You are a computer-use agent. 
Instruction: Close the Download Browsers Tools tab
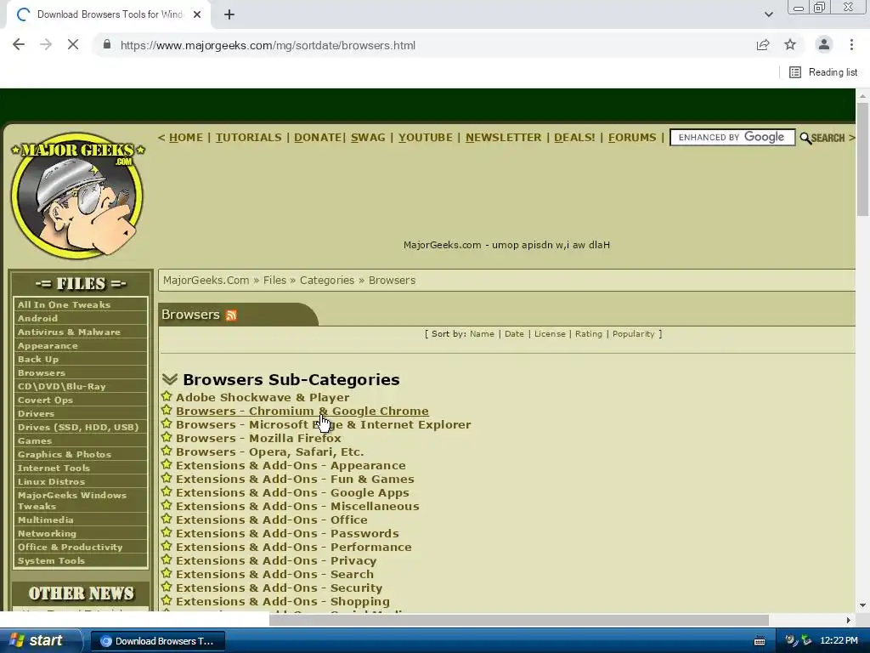tap(197, 14)
